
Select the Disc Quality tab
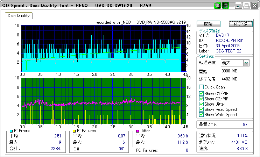[x=19, y=16]
